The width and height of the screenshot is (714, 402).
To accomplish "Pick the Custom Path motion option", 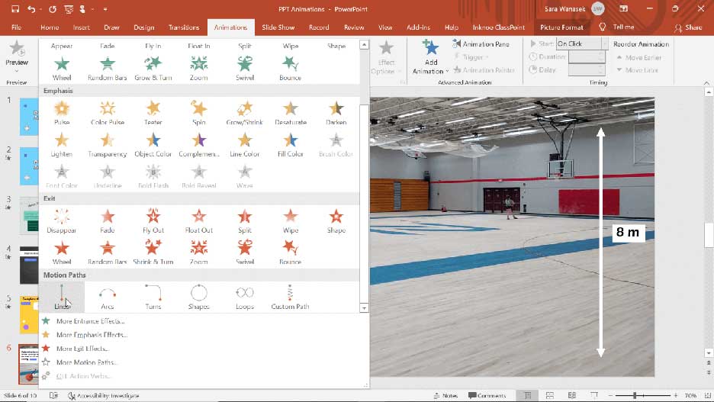I will coord(290,296).
